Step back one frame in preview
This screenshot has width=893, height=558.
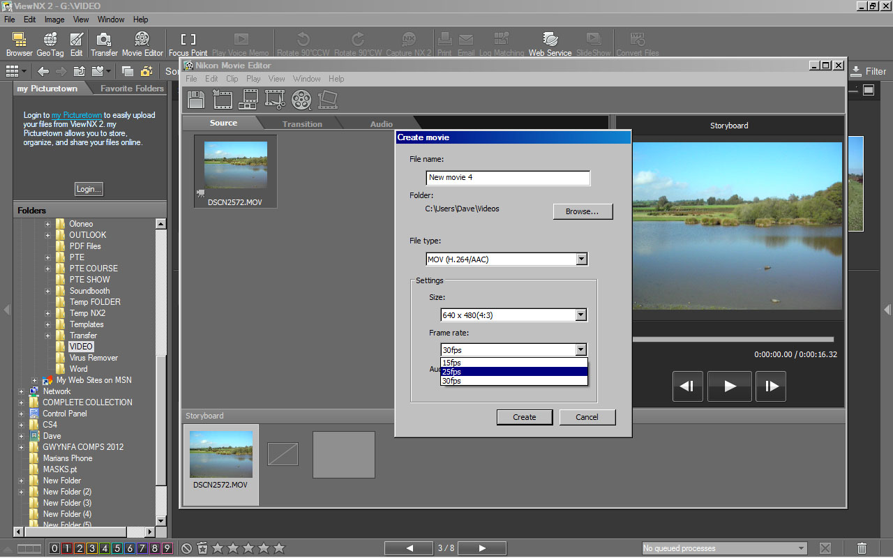click(x=687, y=386)
